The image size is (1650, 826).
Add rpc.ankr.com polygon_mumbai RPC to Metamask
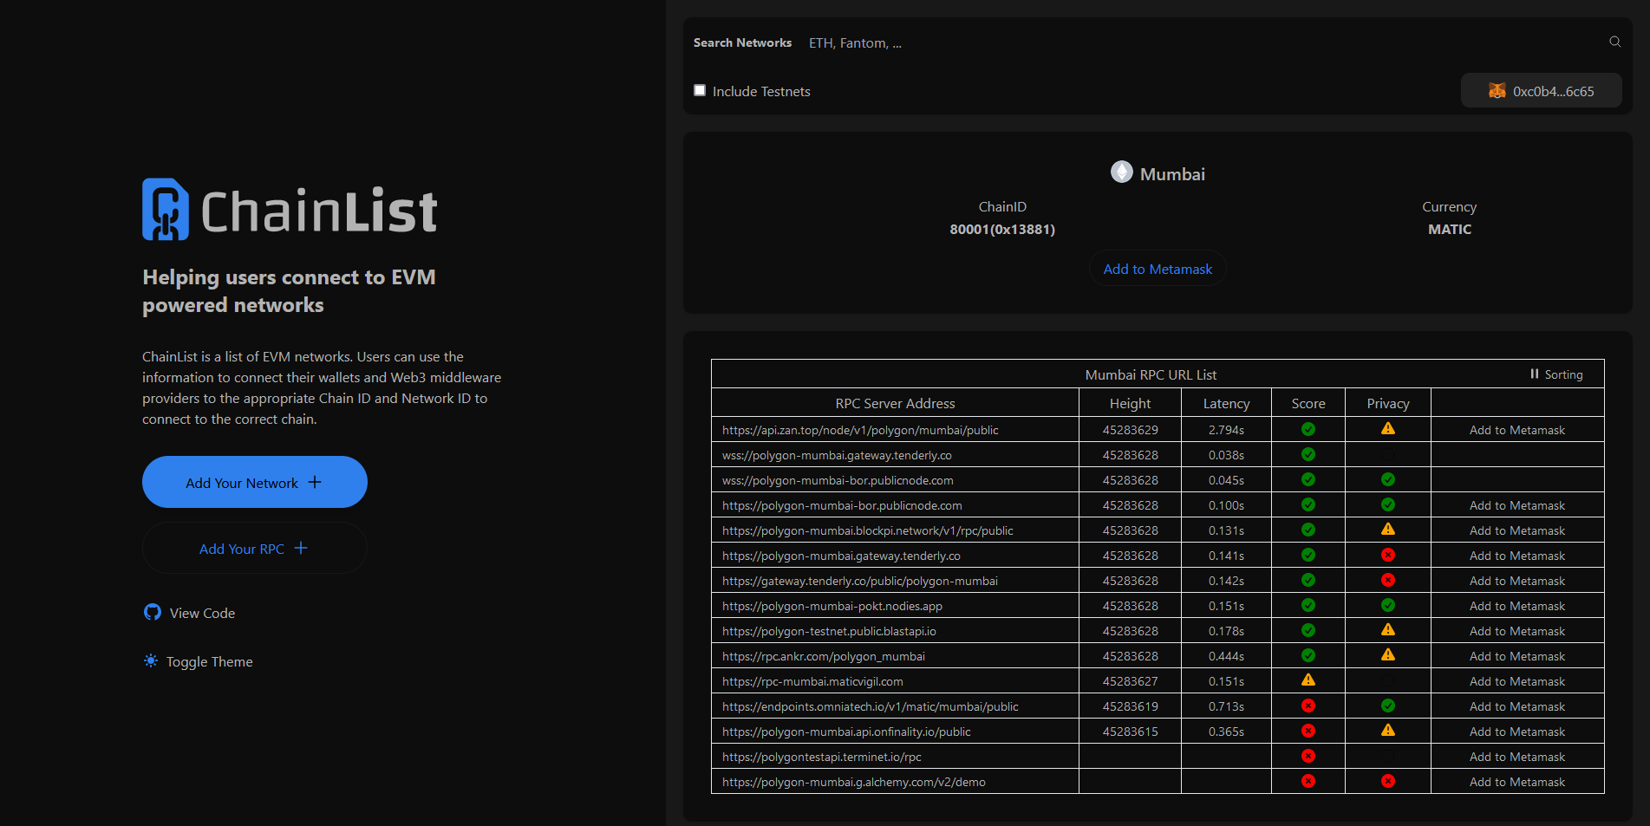(1516, 657)
